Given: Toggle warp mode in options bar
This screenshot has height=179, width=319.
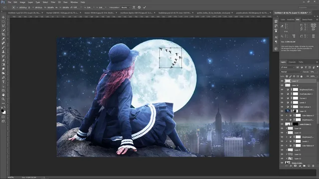Looking at the screenshot, I should pos(134,7).
